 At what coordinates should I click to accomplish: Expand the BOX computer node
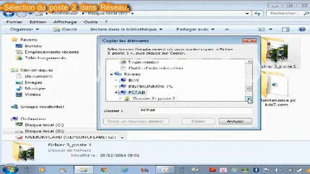tap(116, 80)
